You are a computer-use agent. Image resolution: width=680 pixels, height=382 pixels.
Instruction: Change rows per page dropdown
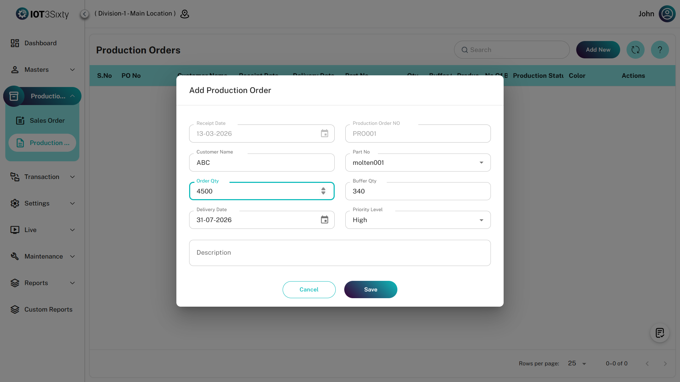(x=577, y=363)
